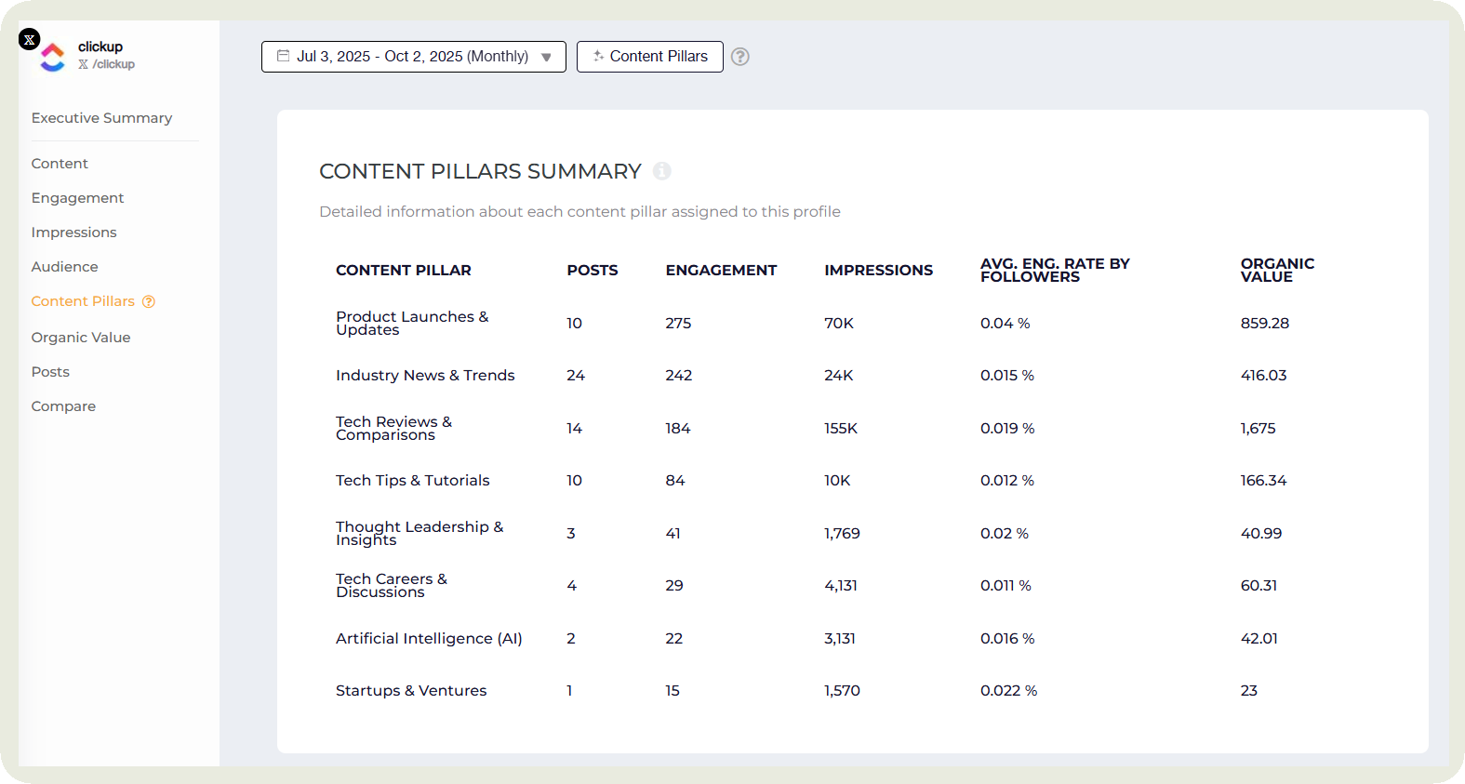
Task: Open Executive Summary section
Action: tap(101, 118)
